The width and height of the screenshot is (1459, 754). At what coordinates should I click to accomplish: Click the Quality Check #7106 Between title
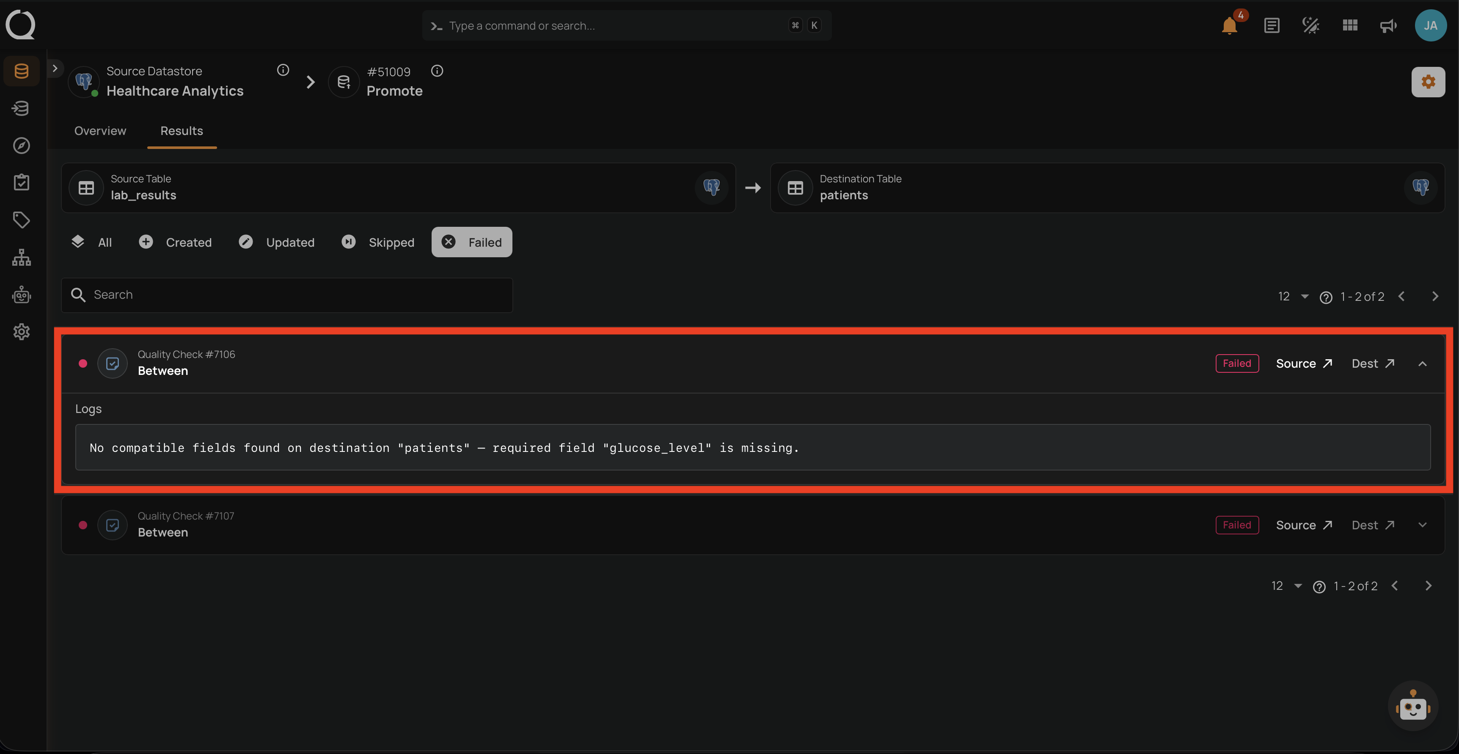coord(162,371)
